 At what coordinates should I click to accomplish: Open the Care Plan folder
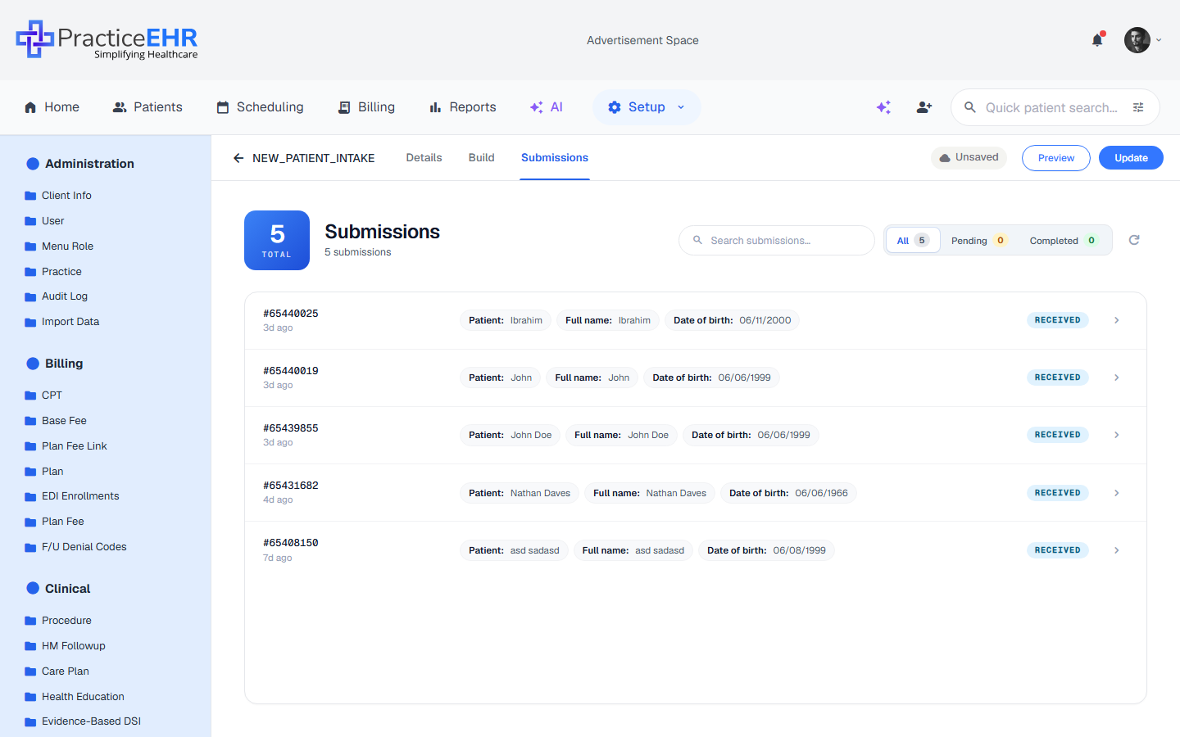click(57, 671)
